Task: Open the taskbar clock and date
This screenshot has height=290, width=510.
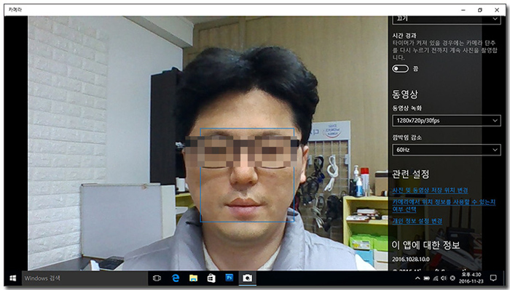Action: point(471,278)
